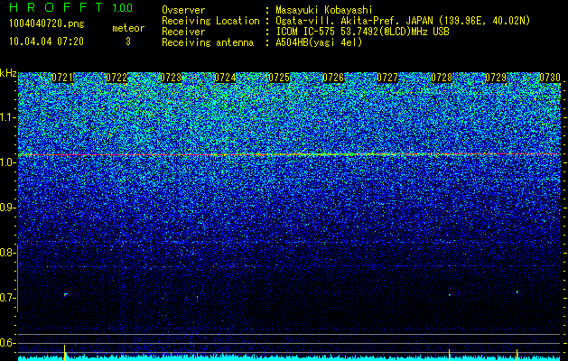This screenshot has width=568, height=361.
Task: Click the 0721 time marker
Action: coord(62,78)
